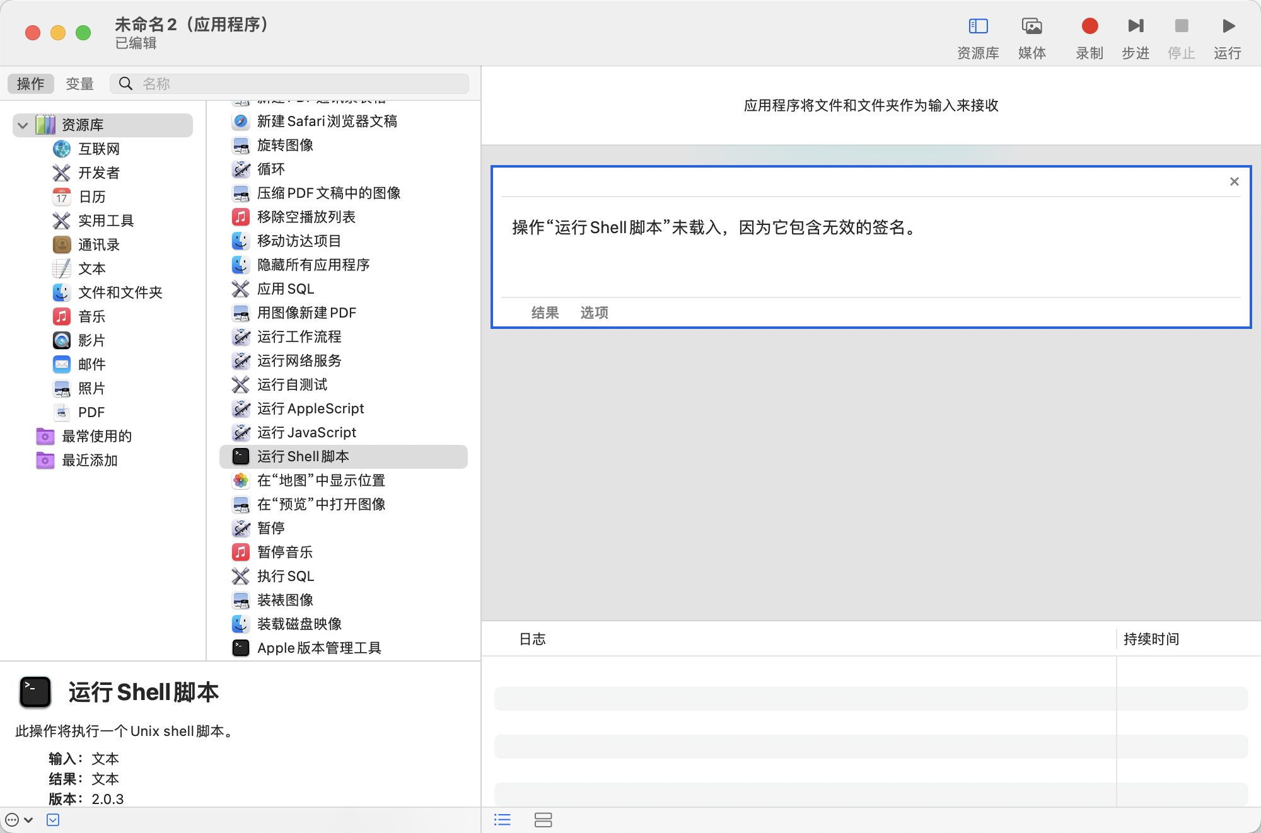The width and height of the screenshot is (1261, 833).
Task: Click the 结果 button in the action
Action: (x=545, y=313)
